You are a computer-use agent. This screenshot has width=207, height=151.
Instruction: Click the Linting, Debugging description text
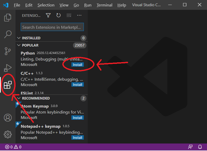[51, 59]
